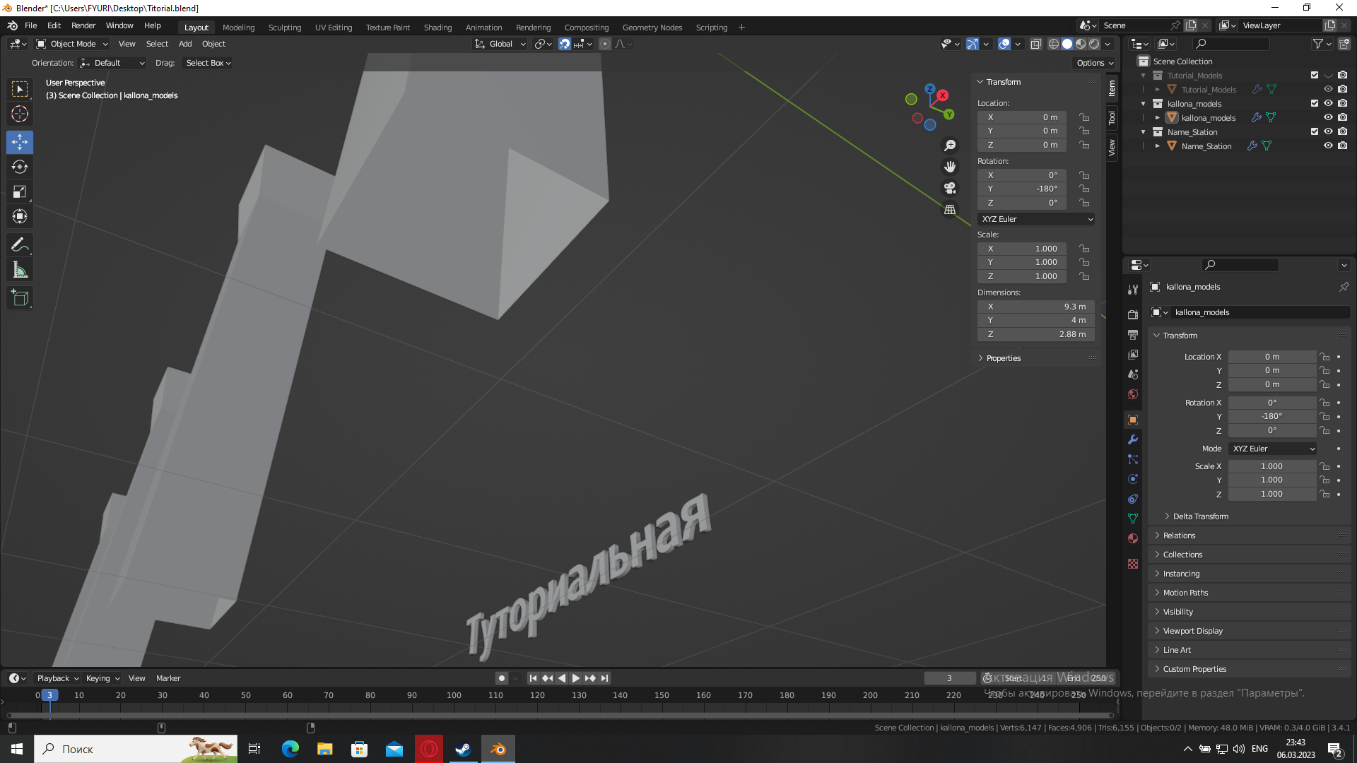Hide kallona_models collection in viewport

tap(1328, 103)
